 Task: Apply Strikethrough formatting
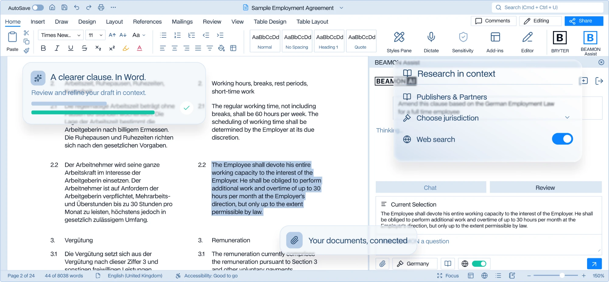pos(84,48)
